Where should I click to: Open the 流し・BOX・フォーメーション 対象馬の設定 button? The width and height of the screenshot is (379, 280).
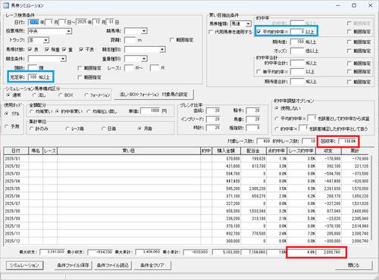[154, 95]
